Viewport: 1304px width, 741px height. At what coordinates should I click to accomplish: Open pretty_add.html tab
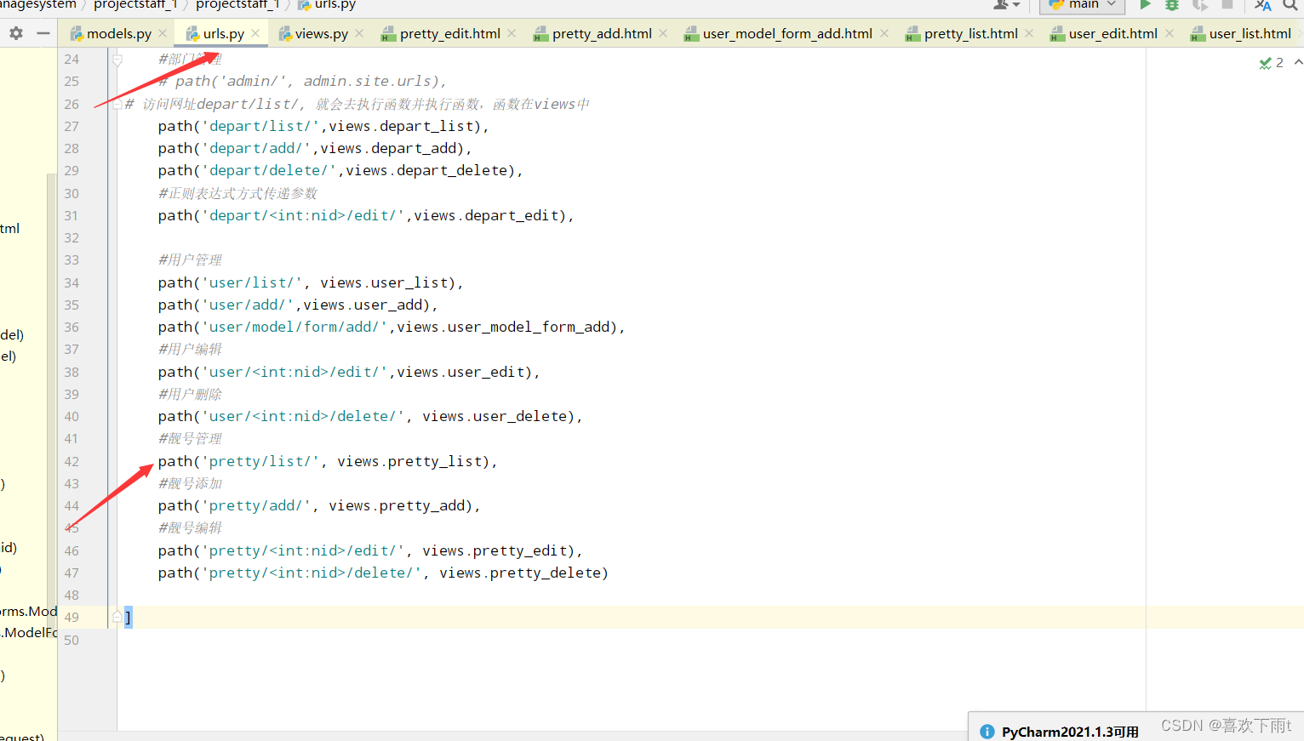click(x=602, y=34)
